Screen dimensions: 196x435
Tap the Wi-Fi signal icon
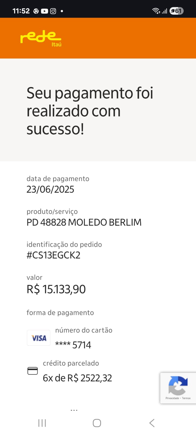tap(156, 11)
